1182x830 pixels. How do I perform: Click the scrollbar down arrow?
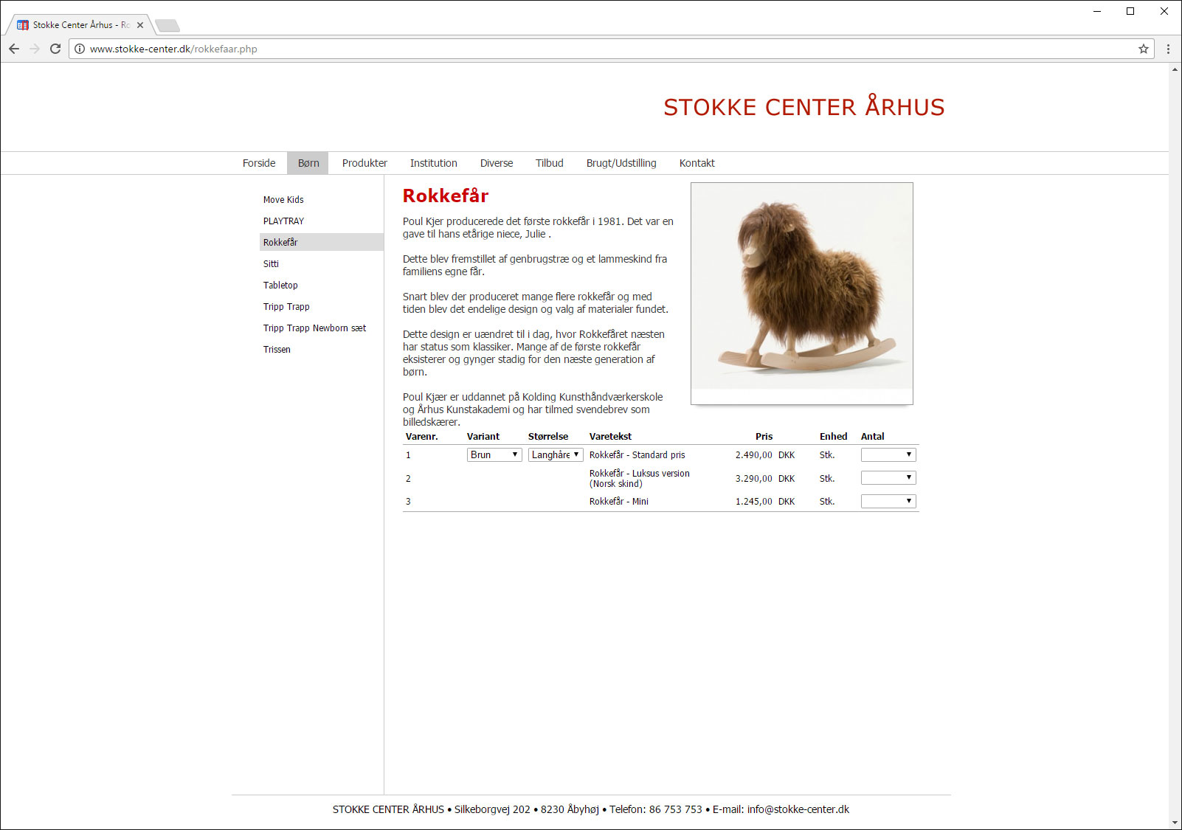pyautogui.click(x=1175, y=823)
